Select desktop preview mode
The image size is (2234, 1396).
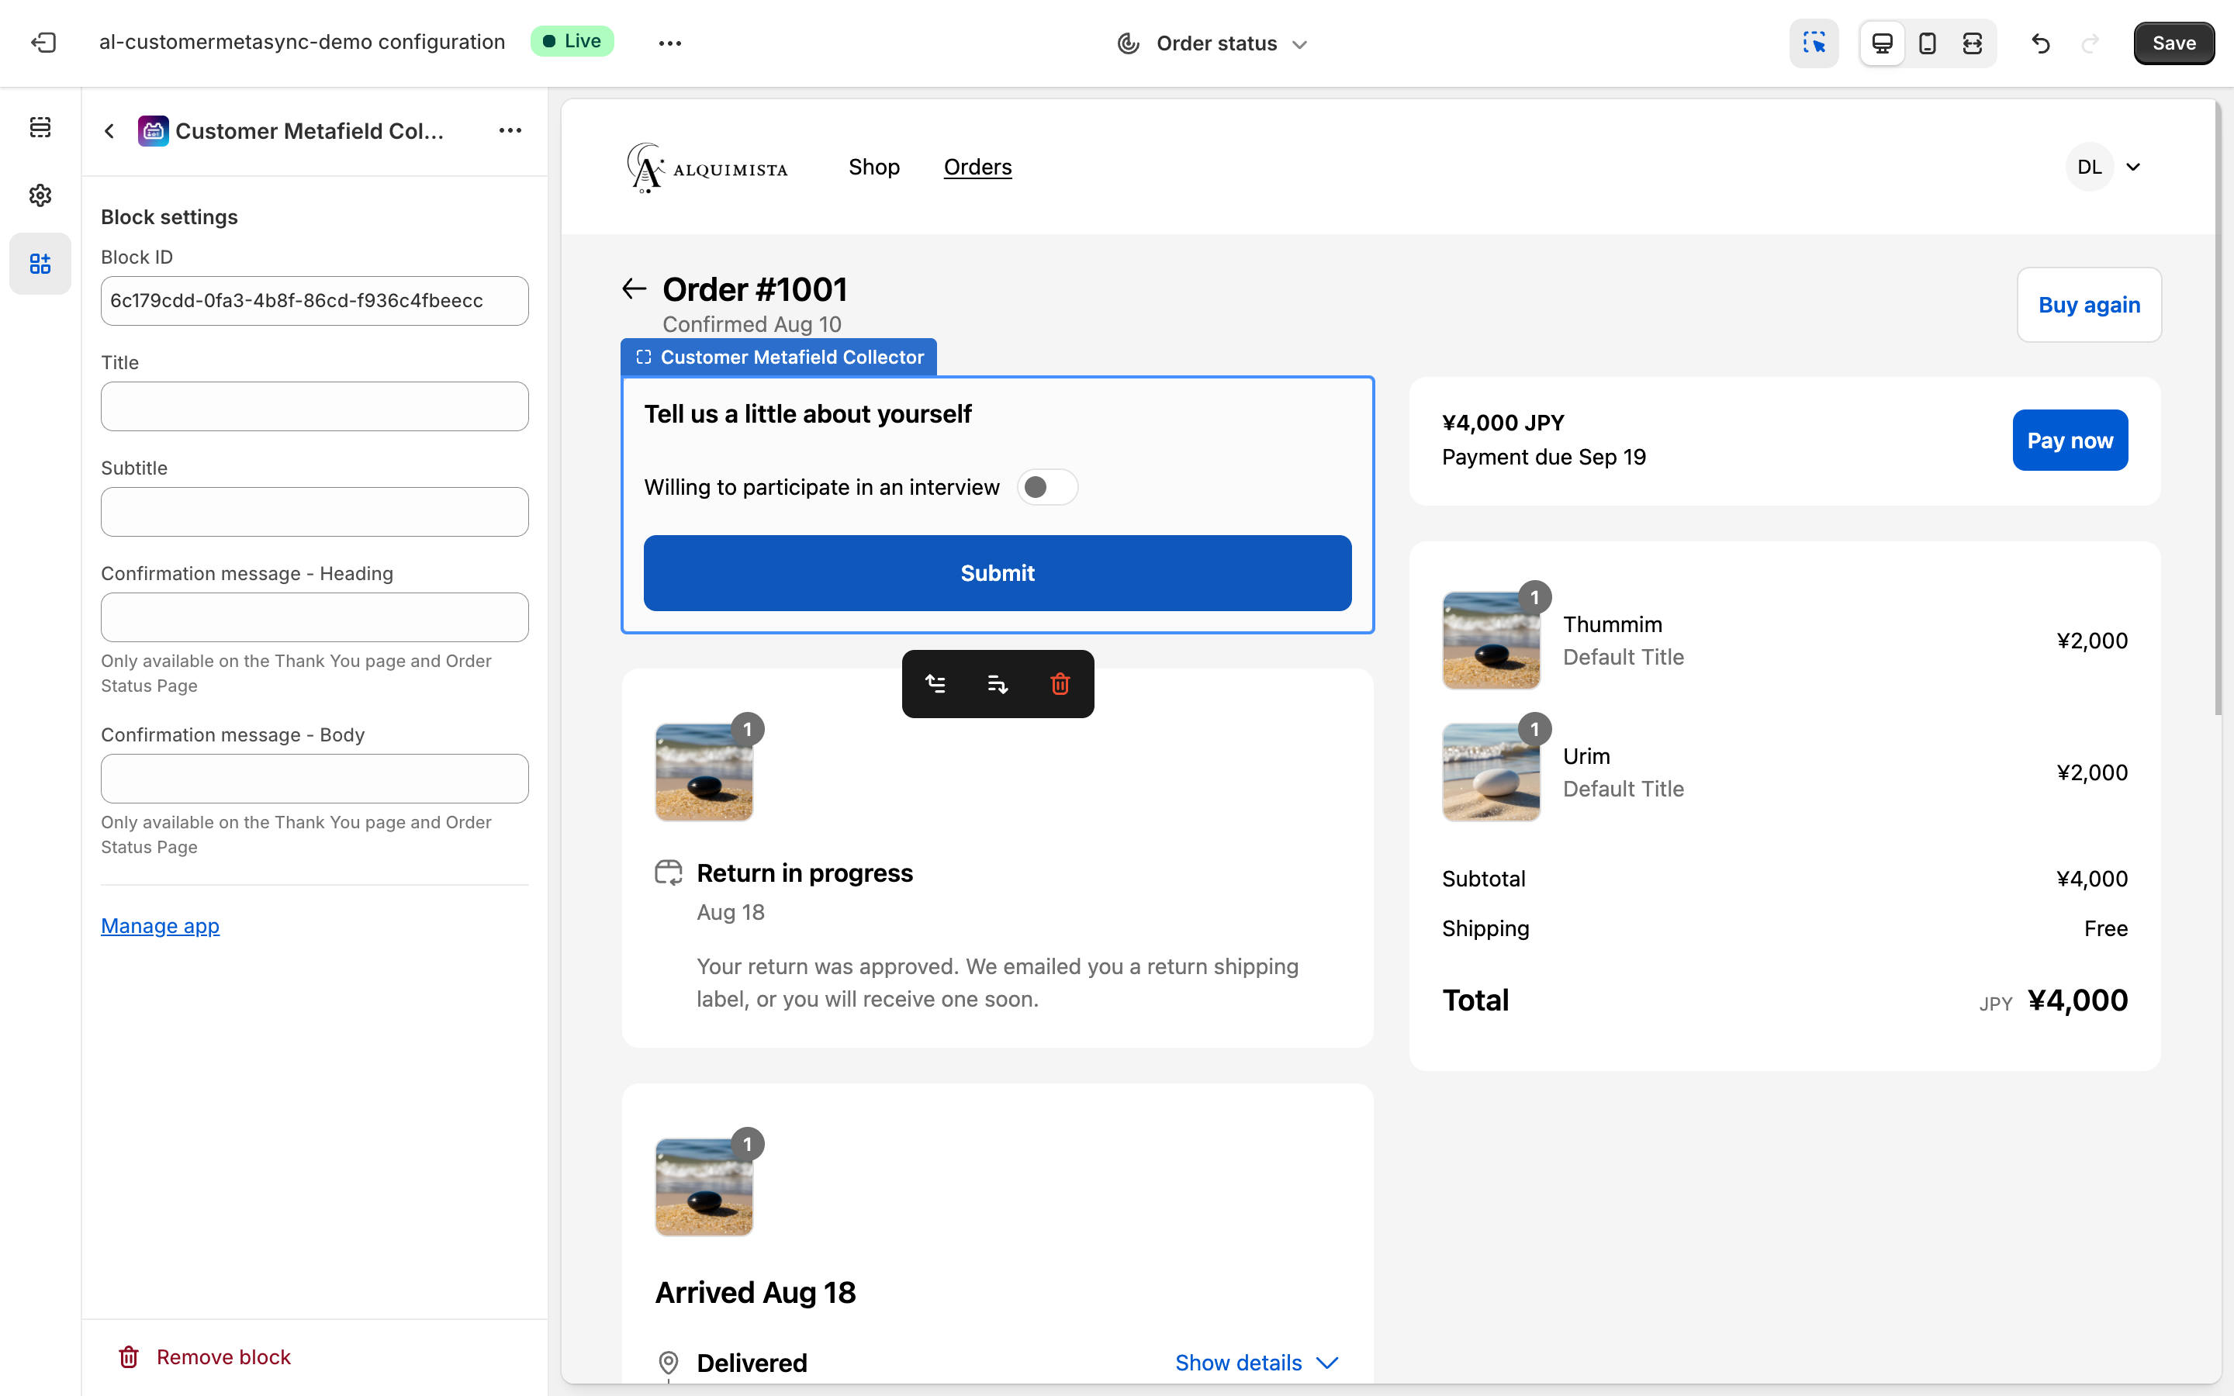pyautogui.click(x=1881, y=43)
